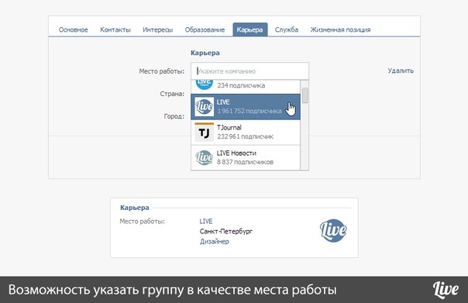468x303 pixels.
Task: Click the Live logo in bottom banner
Action: pos(446,290)
